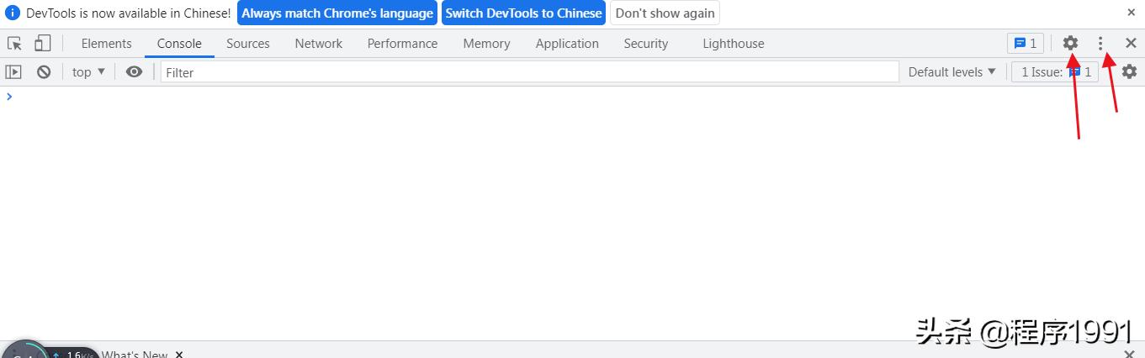Switch to the Security tab
This screenshot has width=1145, height=358.
pos(645,44)
